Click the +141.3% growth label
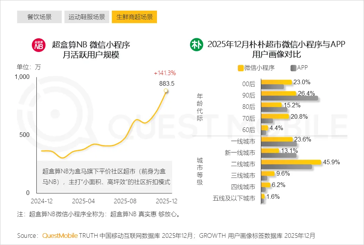Image resolution: width=364 pixels, height=245 pixels. click(x=165, y=73)
